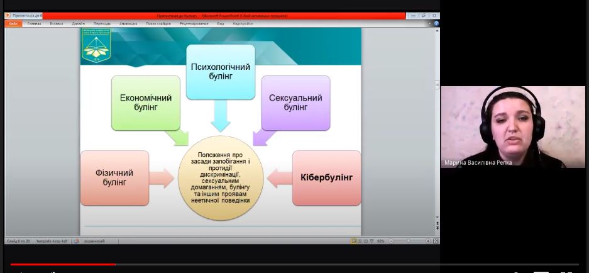Image resolution: width=589 pixels, height=273 pixels.
Task: Click the scroll up arrow of slide scrollbar
Action: 438,30
